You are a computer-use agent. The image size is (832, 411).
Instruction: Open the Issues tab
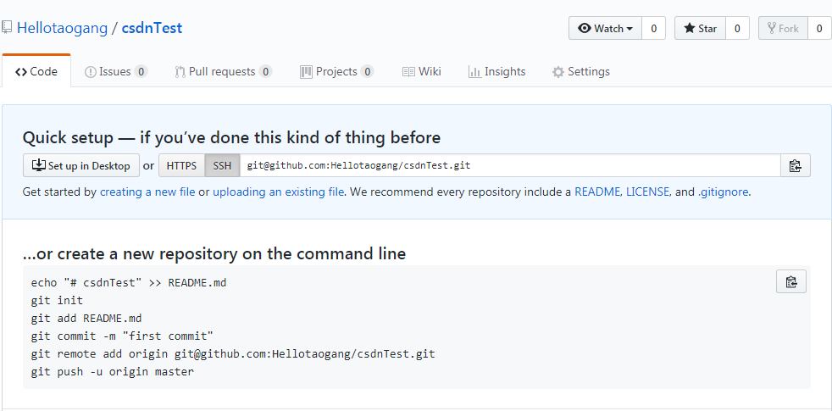coord(116,71)
